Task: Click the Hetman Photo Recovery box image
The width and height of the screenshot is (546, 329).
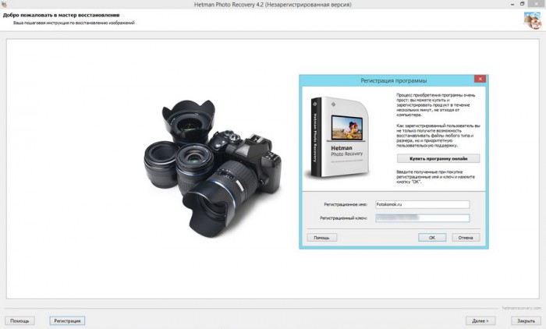Action: (x=337, y=136)
